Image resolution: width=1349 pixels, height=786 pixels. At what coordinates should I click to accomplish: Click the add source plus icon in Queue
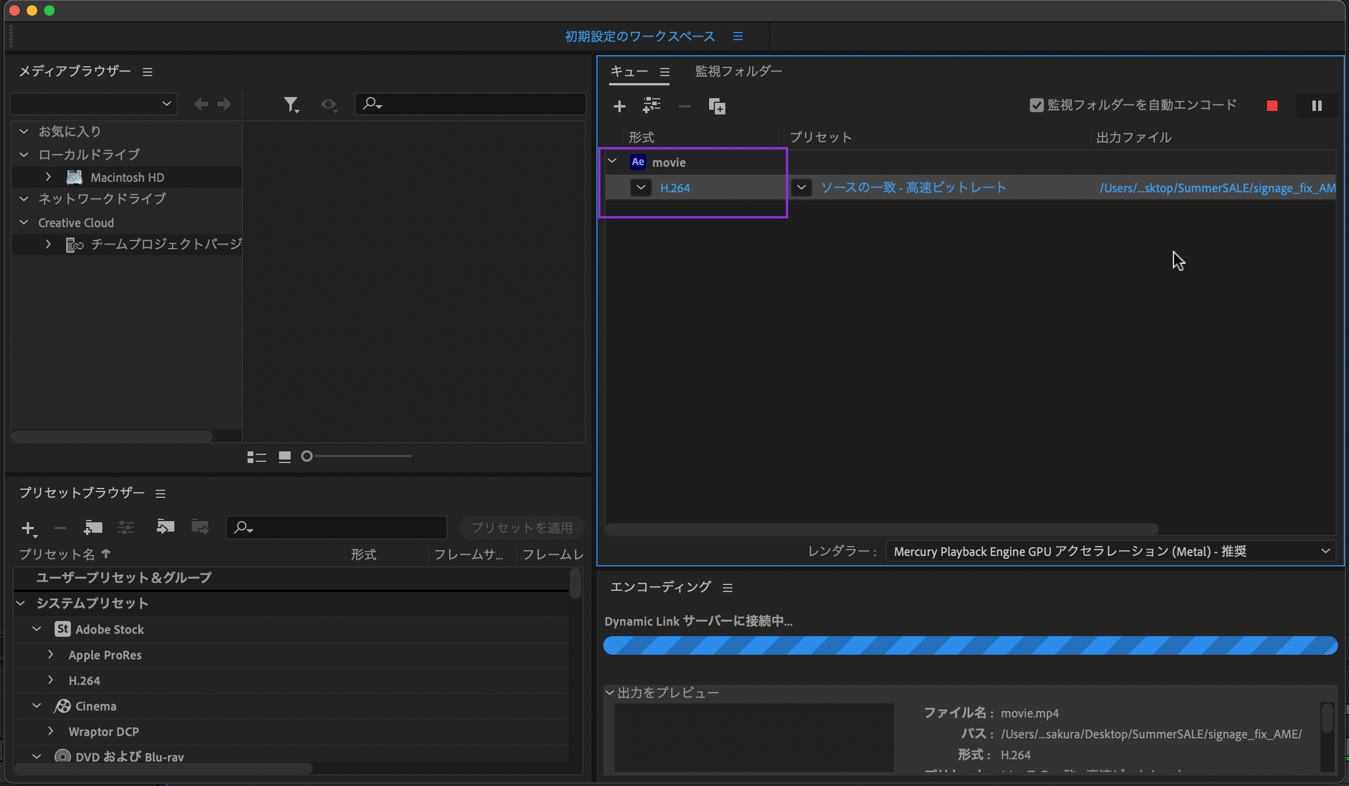[x=620, y=106]
